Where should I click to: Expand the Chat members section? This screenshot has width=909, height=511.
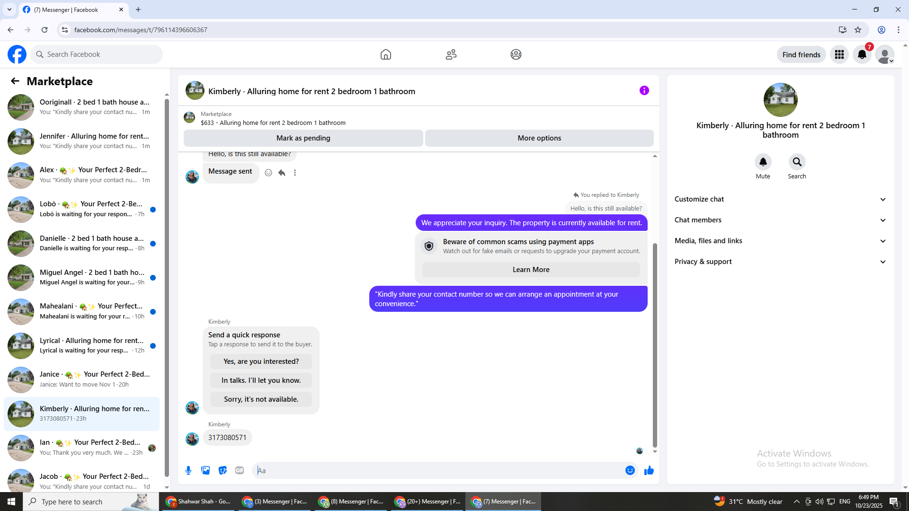[x=780, y=220]
